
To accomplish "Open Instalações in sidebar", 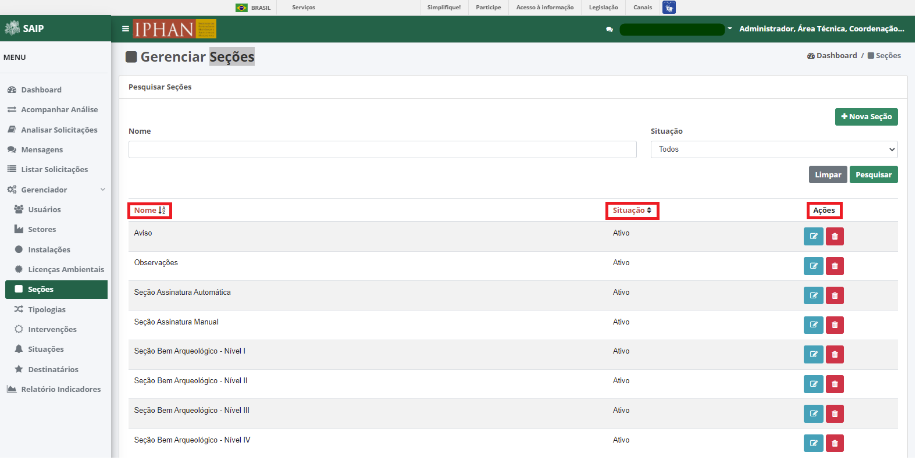I will [x=49, y=249].
